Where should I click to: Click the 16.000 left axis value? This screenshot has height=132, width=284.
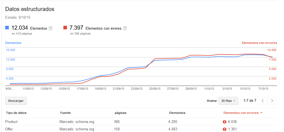tap(11, 50)
